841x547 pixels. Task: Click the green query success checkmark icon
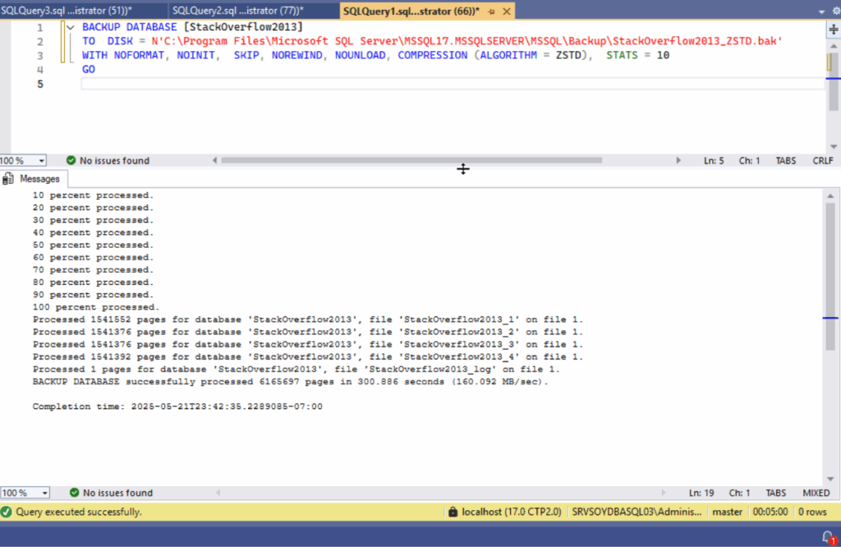[7, 512]
